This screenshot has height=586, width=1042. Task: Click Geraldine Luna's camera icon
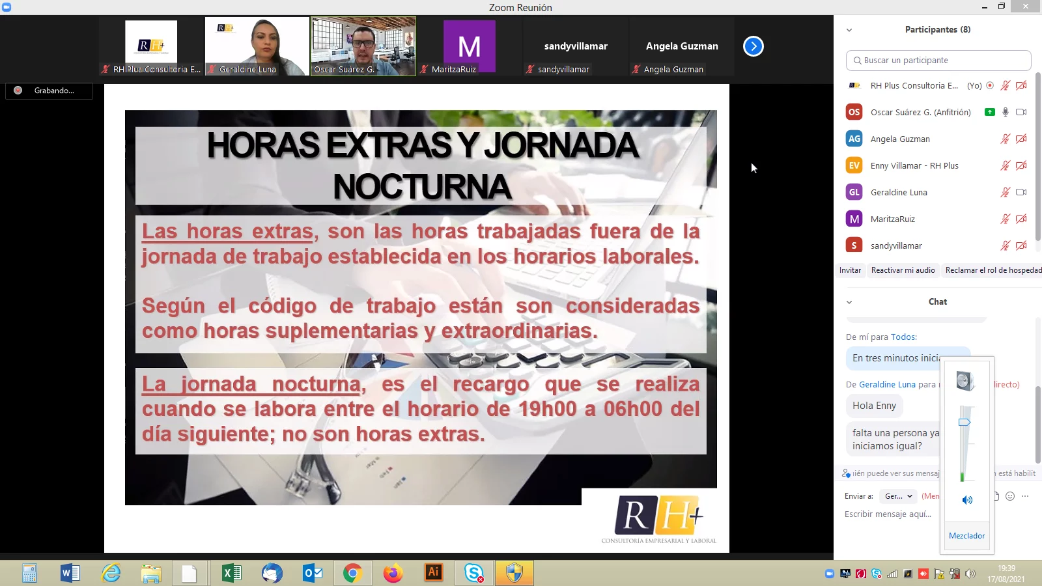tap(1021, 192)
